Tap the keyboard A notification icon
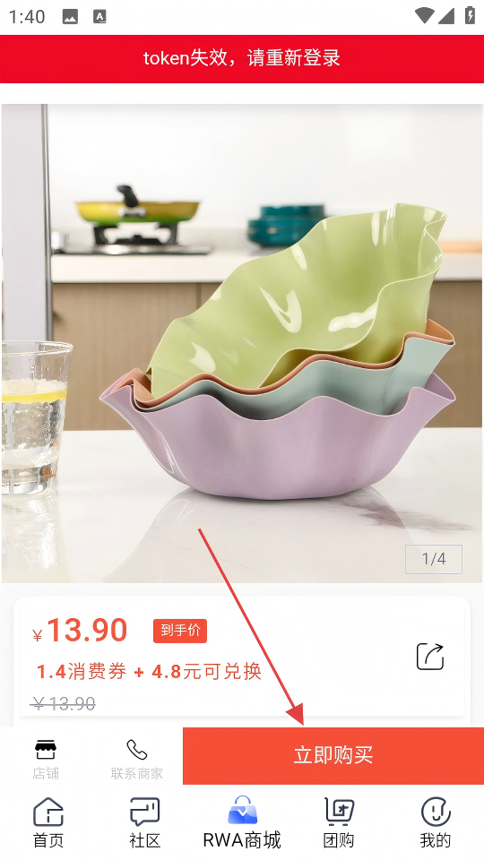 tap(99, 17)
